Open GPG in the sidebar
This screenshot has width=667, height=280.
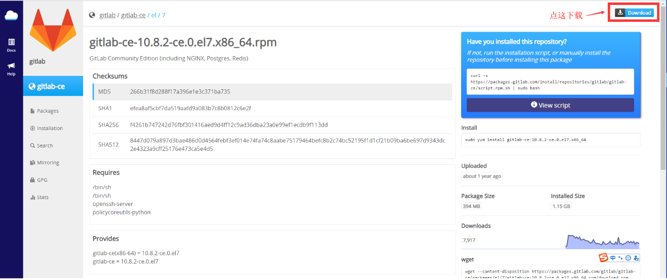point(39,180)
